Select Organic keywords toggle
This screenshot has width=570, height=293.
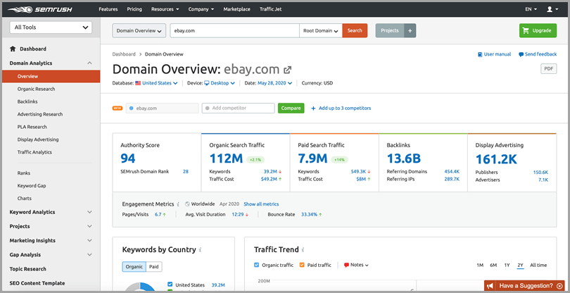(134, 267)
